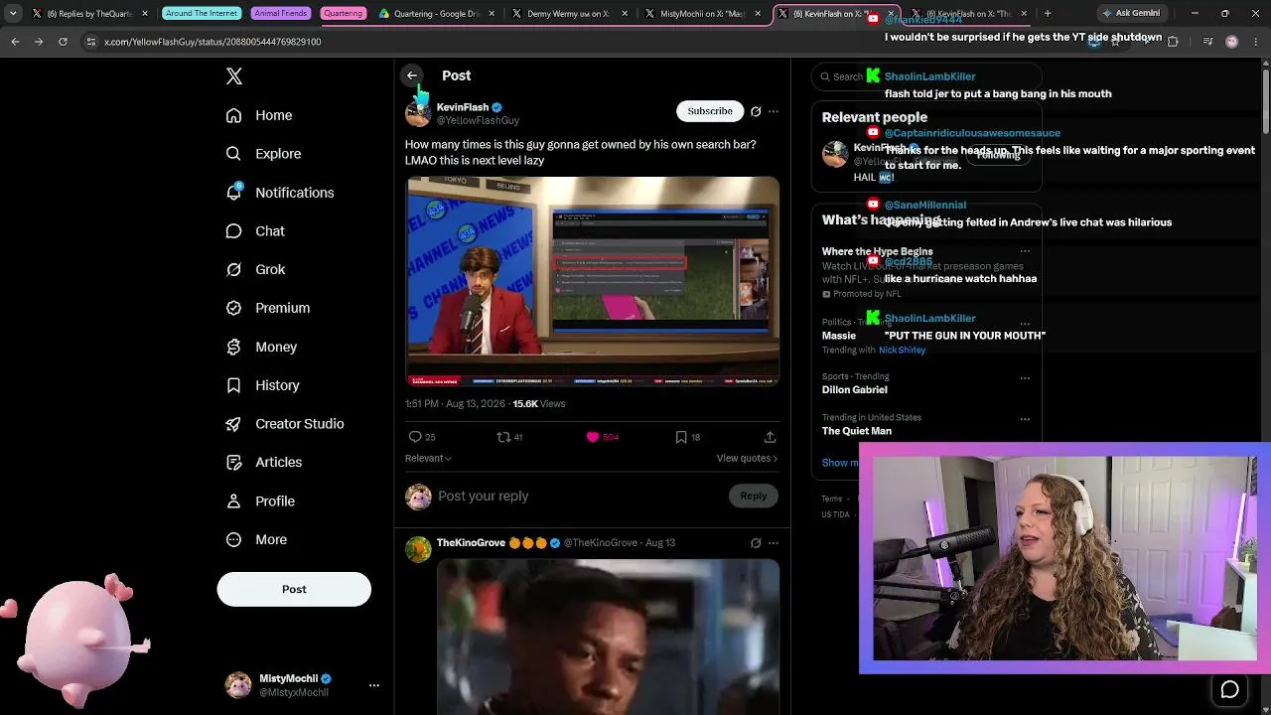Open the 'Quartering' tab group label

point(343,14)
